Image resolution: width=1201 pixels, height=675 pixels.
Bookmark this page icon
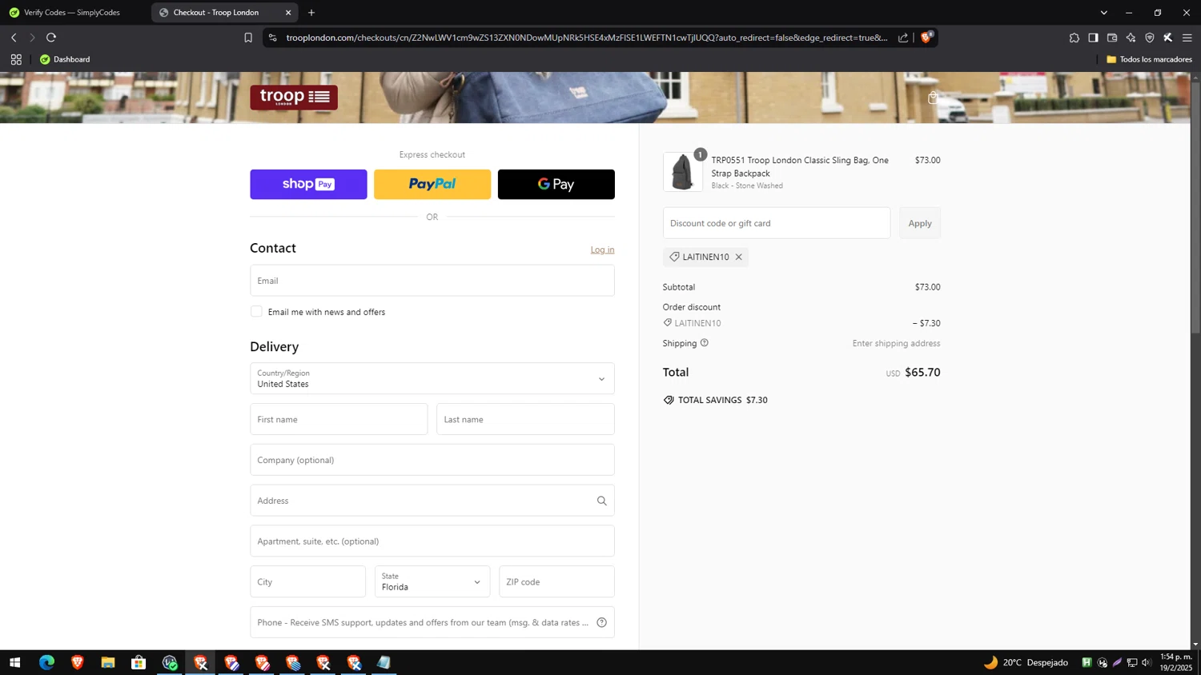click(248, 38)
